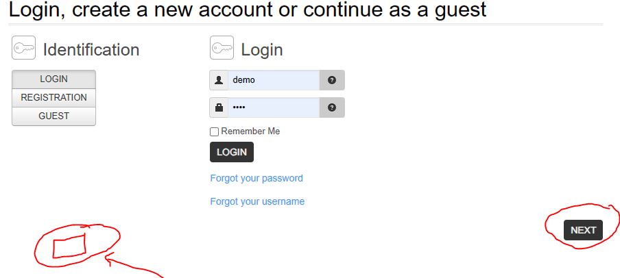Image resolution: width=620 pixels, height=278 pixels.
Task: Click the padlock icon by password field
Action: tap(219, 108)
